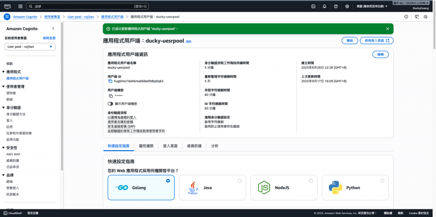Click the NodeJS hexagon logo

tap(264, 188)
